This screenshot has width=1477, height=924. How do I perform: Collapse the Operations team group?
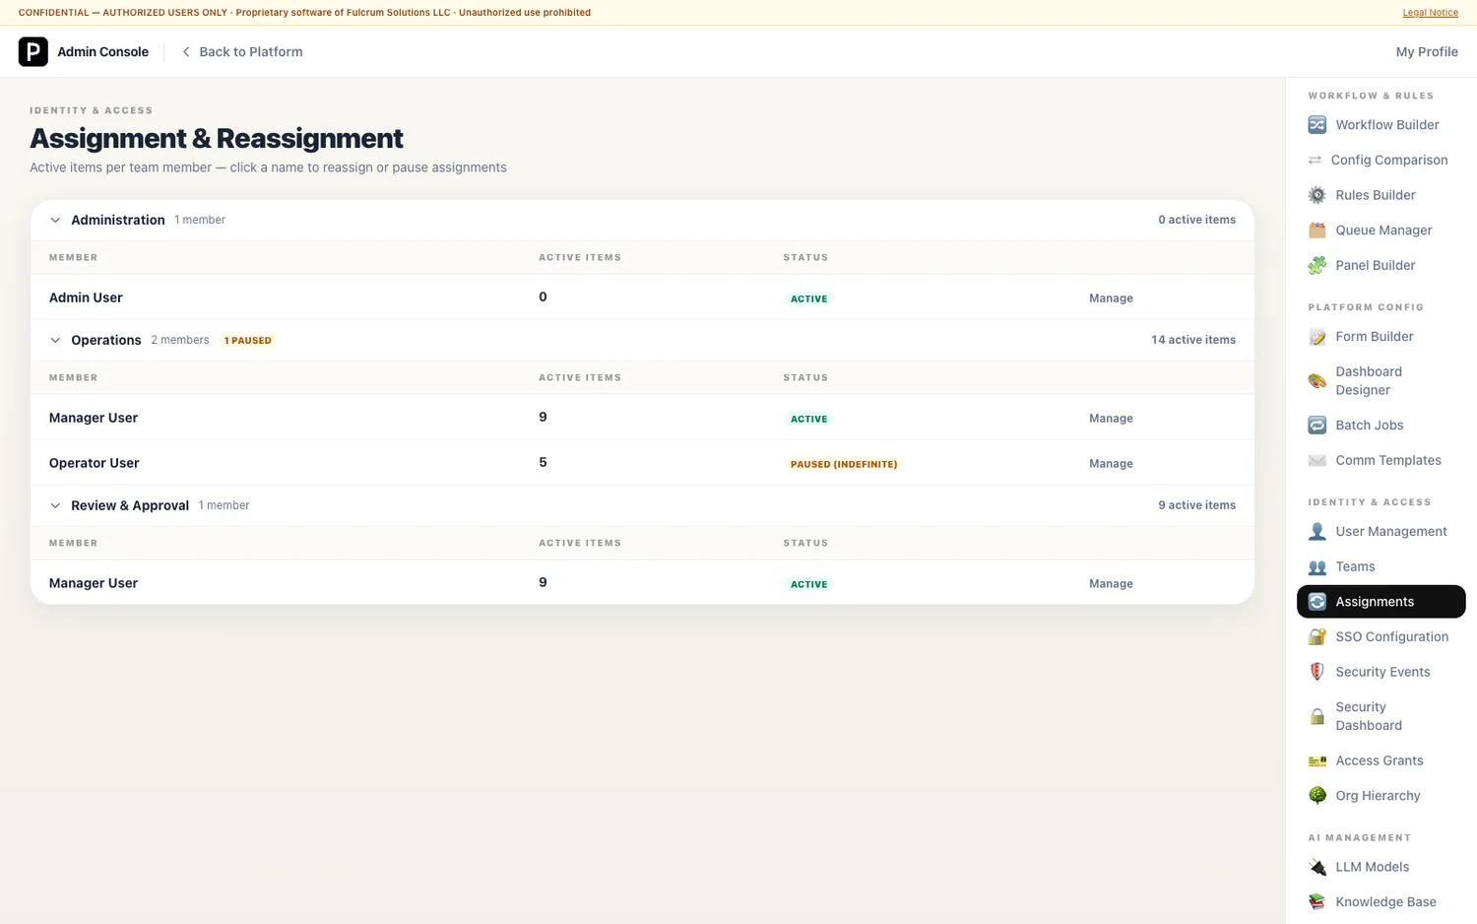tap(55, 341)
